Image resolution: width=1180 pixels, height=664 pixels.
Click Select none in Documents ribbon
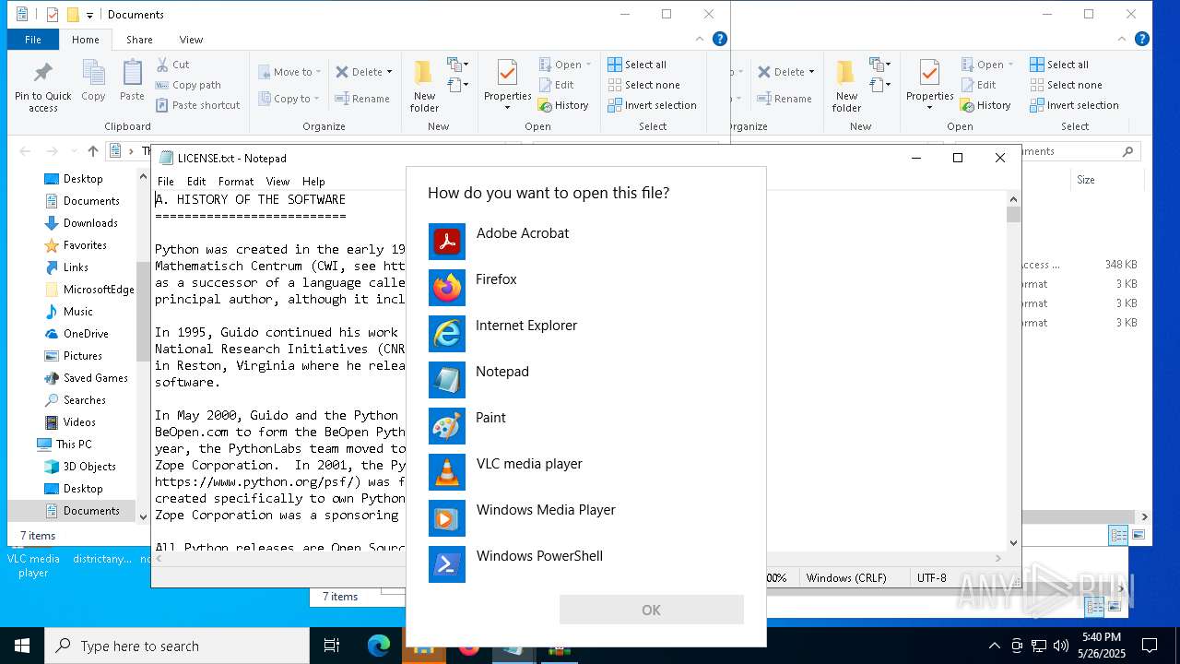pos(643,85)
